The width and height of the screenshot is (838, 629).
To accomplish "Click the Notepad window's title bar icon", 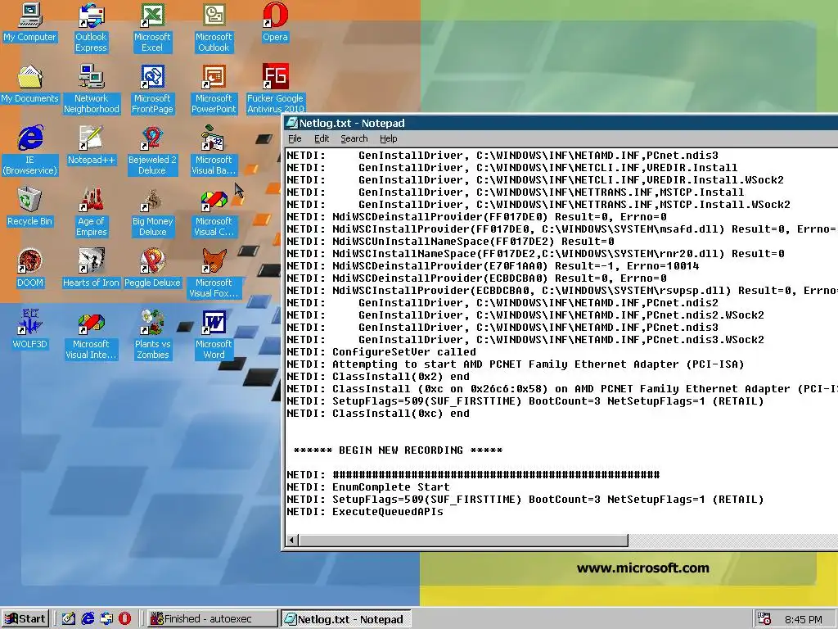I will click(x=292, y=123).
